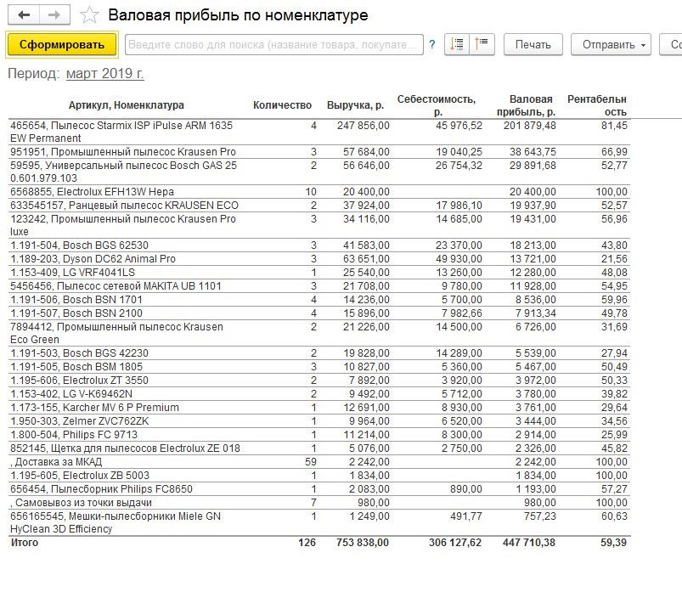Click the Печать button
The height and width of the screenshot is (592, 682).
pos(533,44)
